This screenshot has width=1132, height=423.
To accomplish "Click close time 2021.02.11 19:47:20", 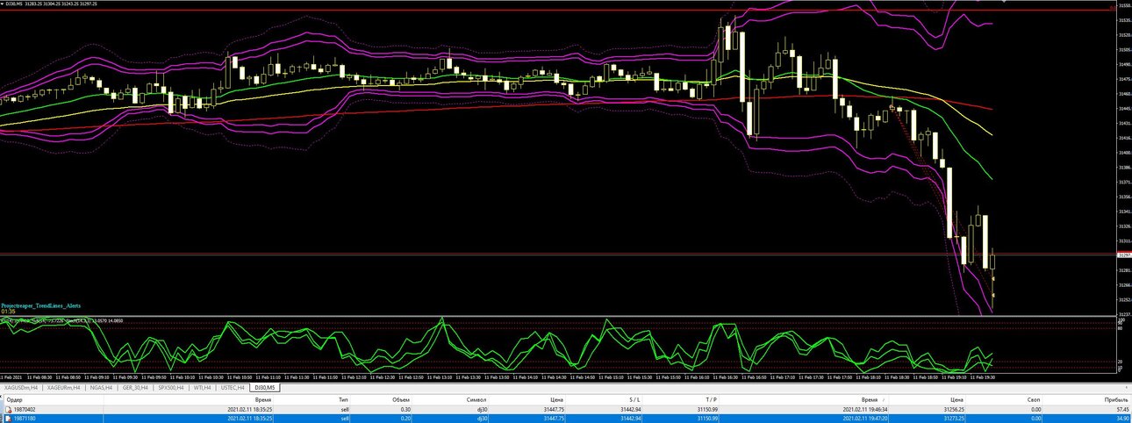I will coord(863,419).
